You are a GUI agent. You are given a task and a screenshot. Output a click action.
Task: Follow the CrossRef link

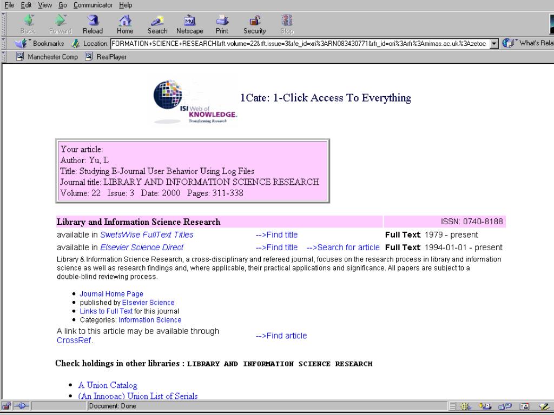[74, 340]
